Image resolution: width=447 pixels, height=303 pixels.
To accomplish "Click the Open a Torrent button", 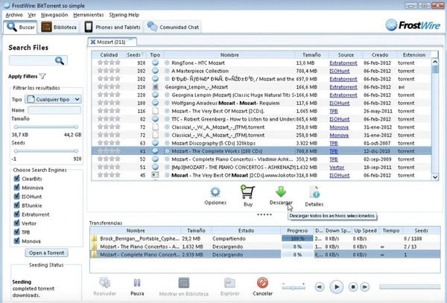I will coord(47,253).
